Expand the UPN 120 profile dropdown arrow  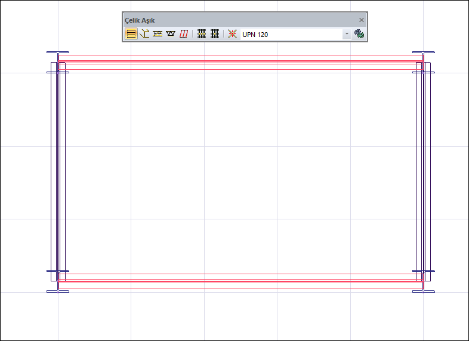[347, 34]
